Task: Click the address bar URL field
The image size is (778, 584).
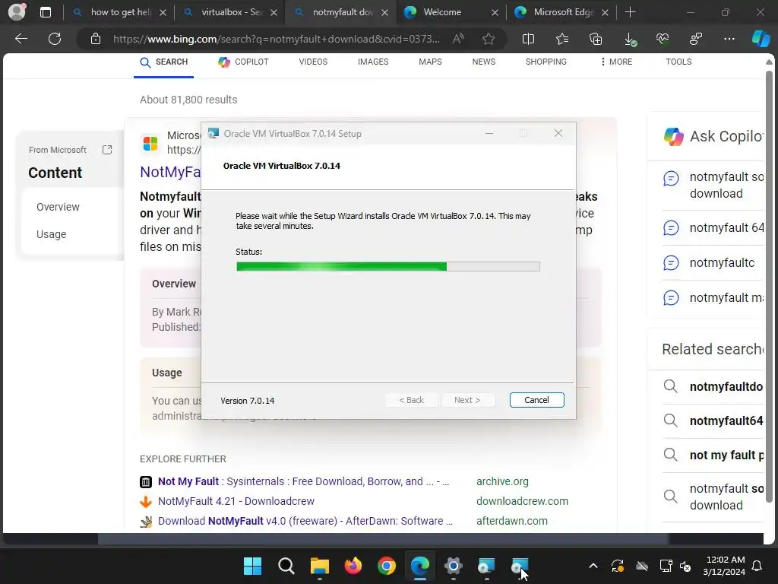Action: click(275, 39)
